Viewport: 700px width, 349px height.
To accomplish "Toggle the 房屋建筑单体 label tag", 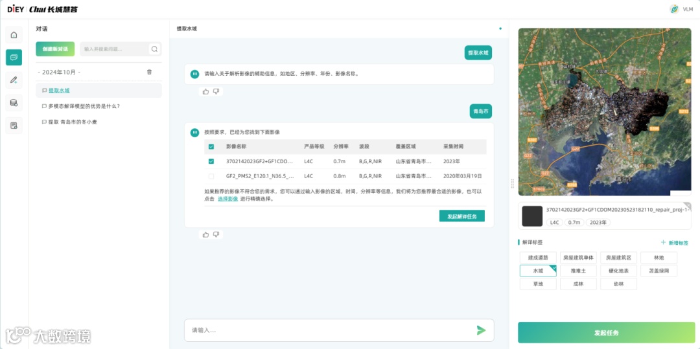I will click(578, 258).
